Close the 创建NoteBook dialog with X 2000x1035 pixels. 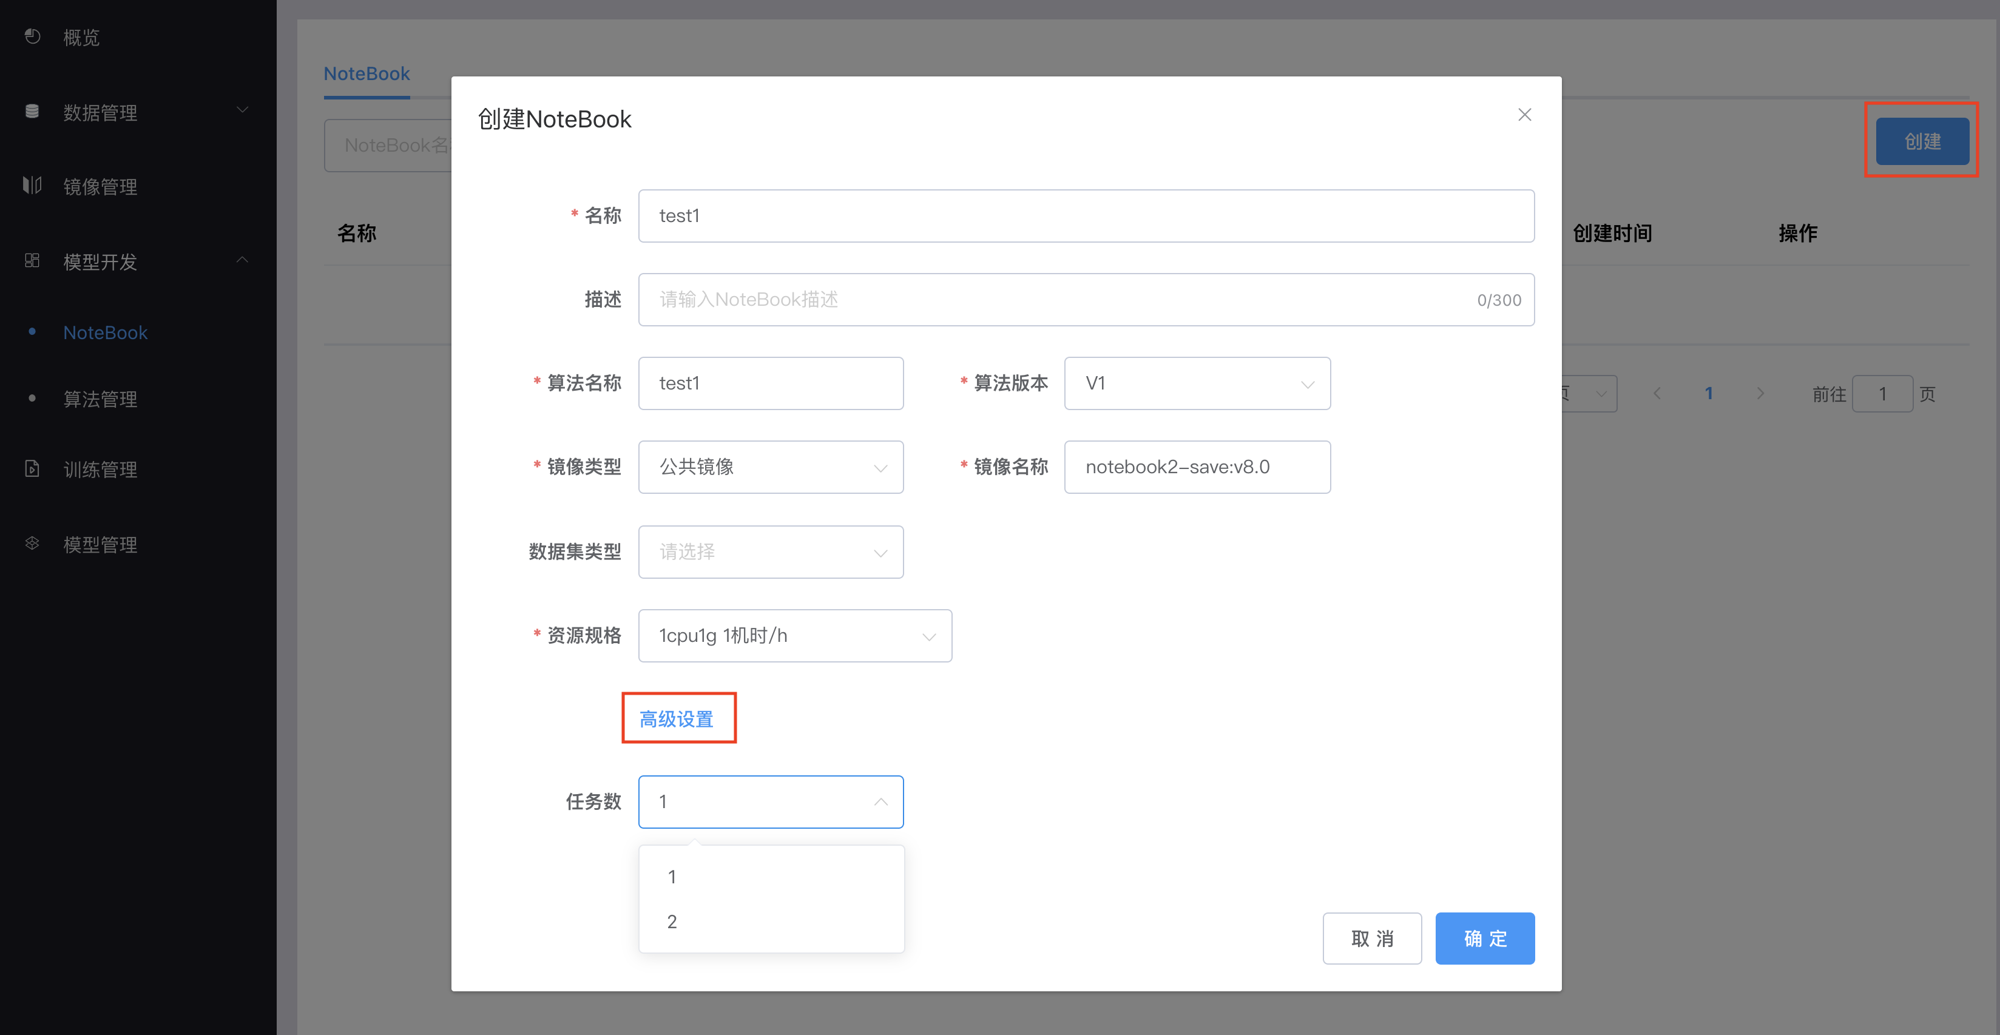pyautogui.click(x=1524, y=115)
